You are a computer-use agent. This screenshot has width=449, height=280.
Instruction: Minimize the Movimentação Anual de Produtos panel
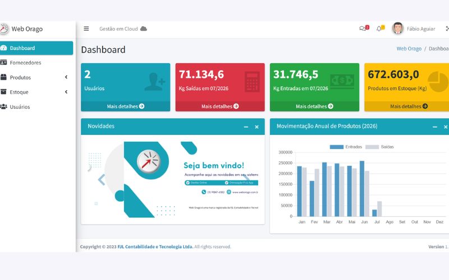(x=434, y=127)
